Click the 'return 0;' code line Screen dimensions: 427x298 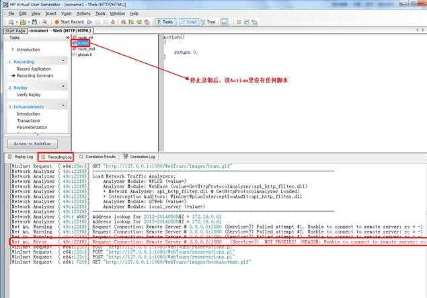(186, 52)
